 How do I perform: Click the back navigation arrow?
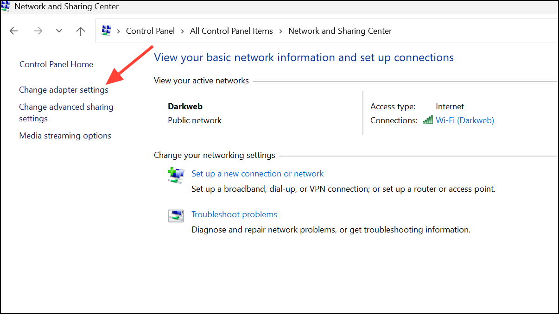pos(13,31)
